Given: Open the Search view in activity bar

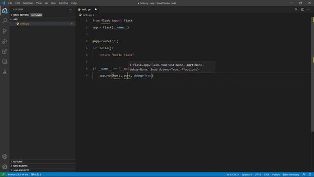Looking at the screenshot, I should tap(4, 21).
